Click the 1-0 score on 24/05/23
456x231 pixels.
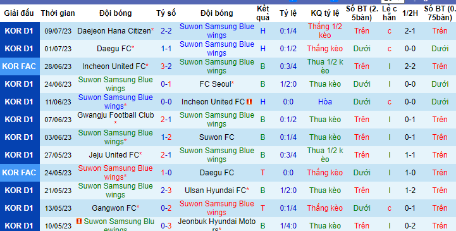166,173
